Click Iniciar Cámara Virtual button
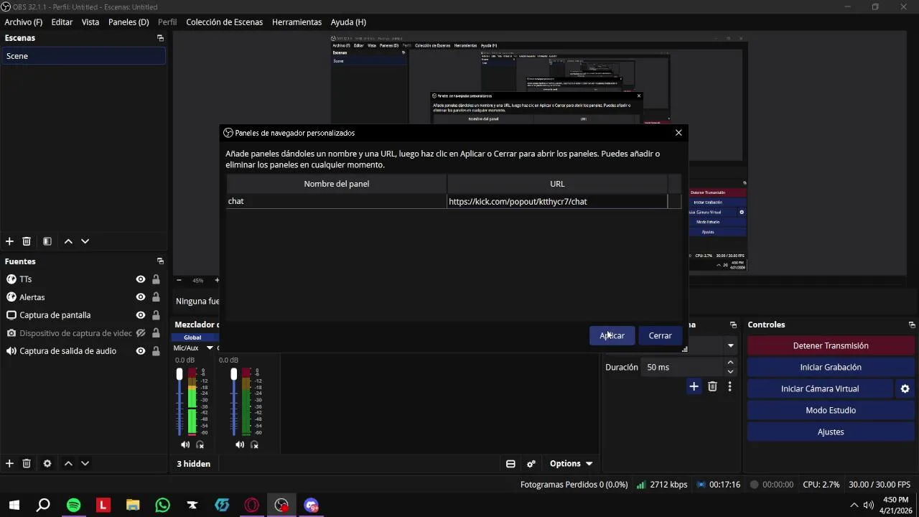 point(820,388)
